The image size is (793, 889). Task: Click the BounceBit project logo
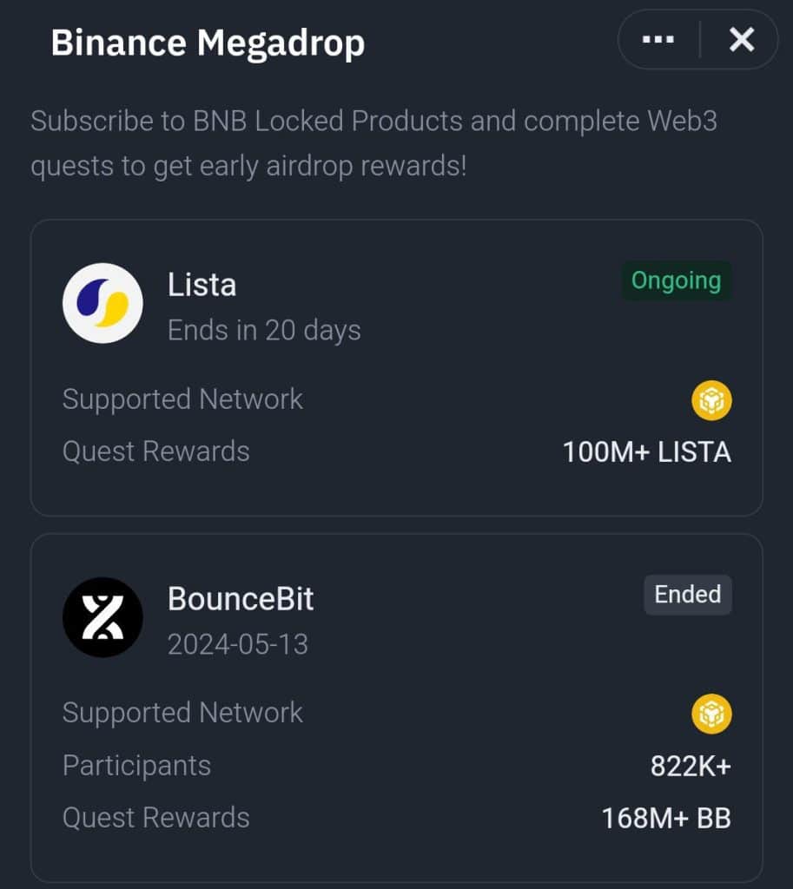[x=102, y=617]
